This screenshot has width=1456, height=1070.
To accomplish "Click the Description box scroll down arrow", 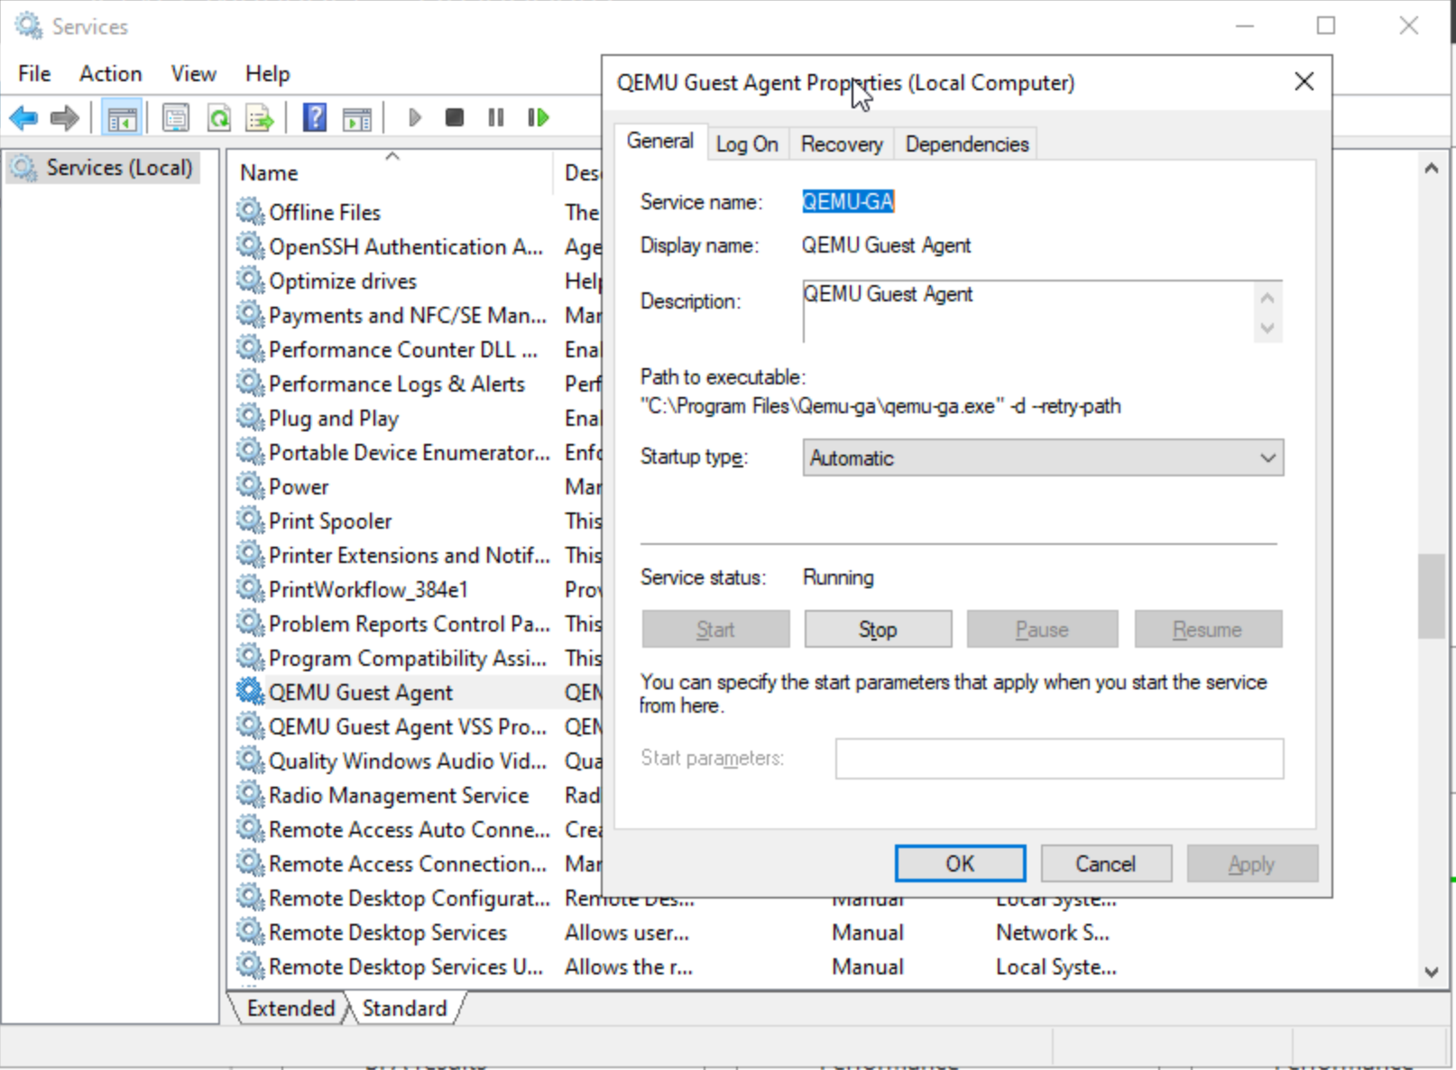I will (x=1267, y=327).
